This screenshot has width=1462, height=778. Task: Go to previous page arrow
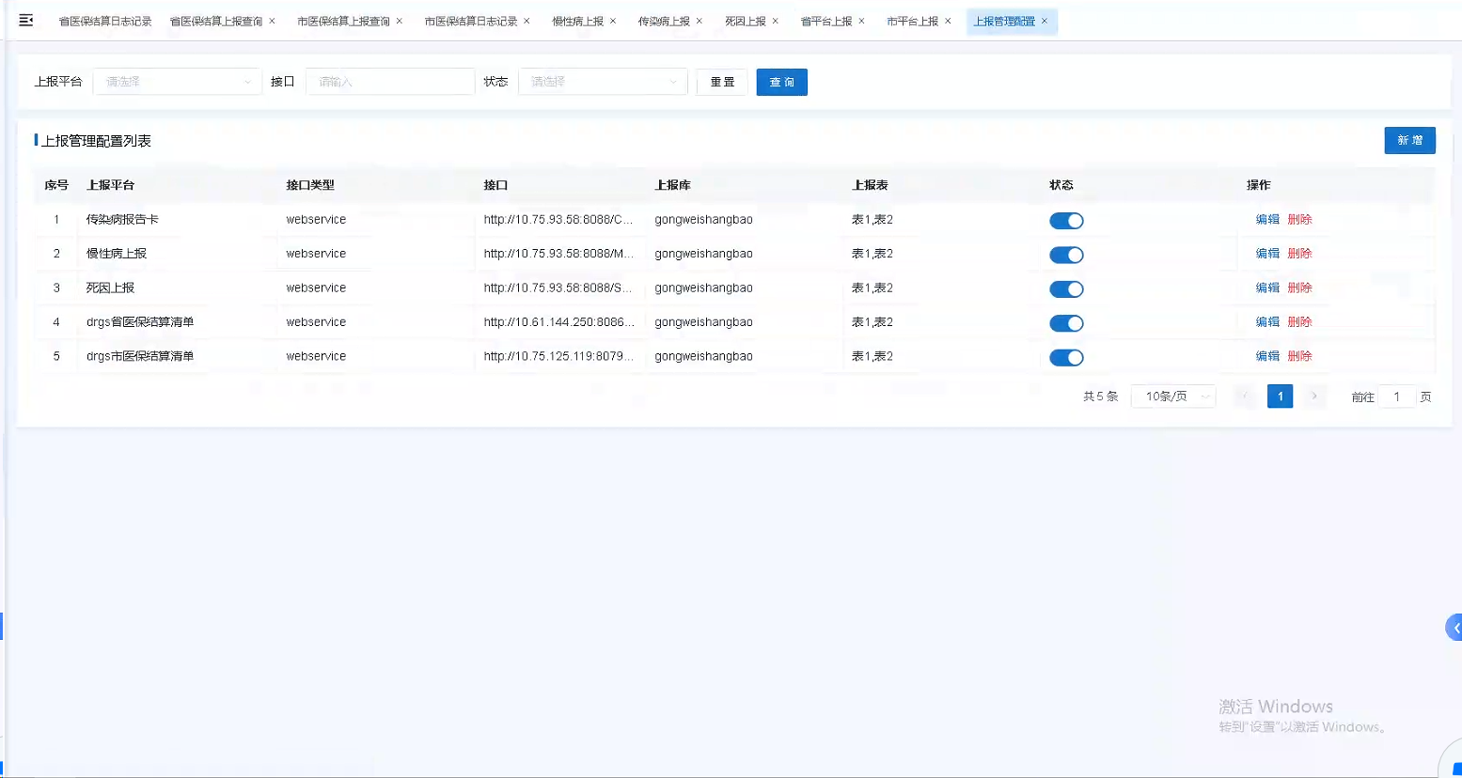click(x=1245, y=397)
